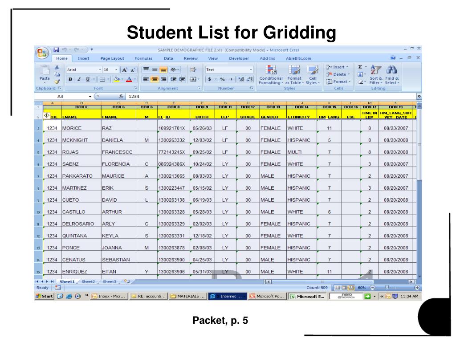456x342 pixels.
Task: Click the Align Text Right icon
Action: click(x=164, y=79)
